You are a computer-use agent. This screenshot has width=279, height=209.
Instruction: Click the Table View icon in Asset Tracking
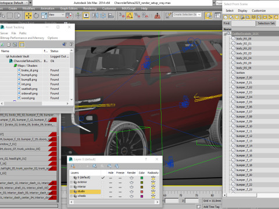[x=22, y=45]
